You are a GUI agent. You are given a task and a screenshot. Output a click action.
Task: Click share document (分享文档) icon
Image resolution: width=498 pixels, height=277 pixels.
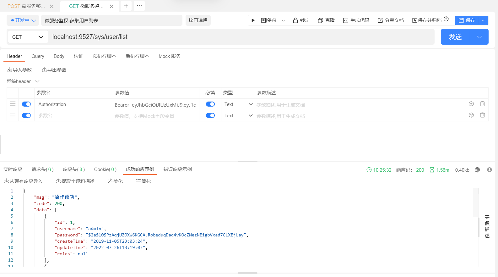(x=380, y=20)
